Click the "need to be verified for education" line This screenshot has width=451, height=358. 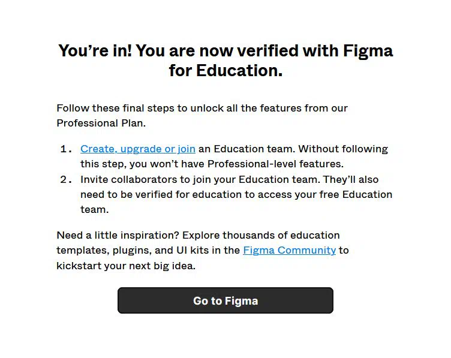236,194
